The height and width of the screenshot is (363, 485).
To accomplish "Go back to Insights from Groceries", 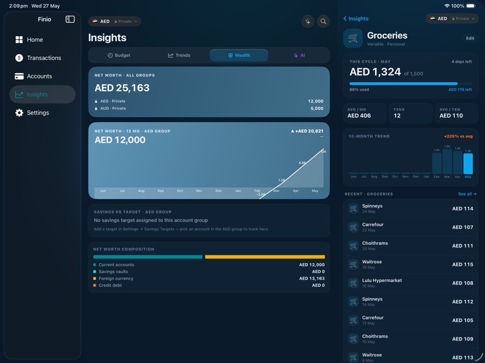I will point(356,19).
